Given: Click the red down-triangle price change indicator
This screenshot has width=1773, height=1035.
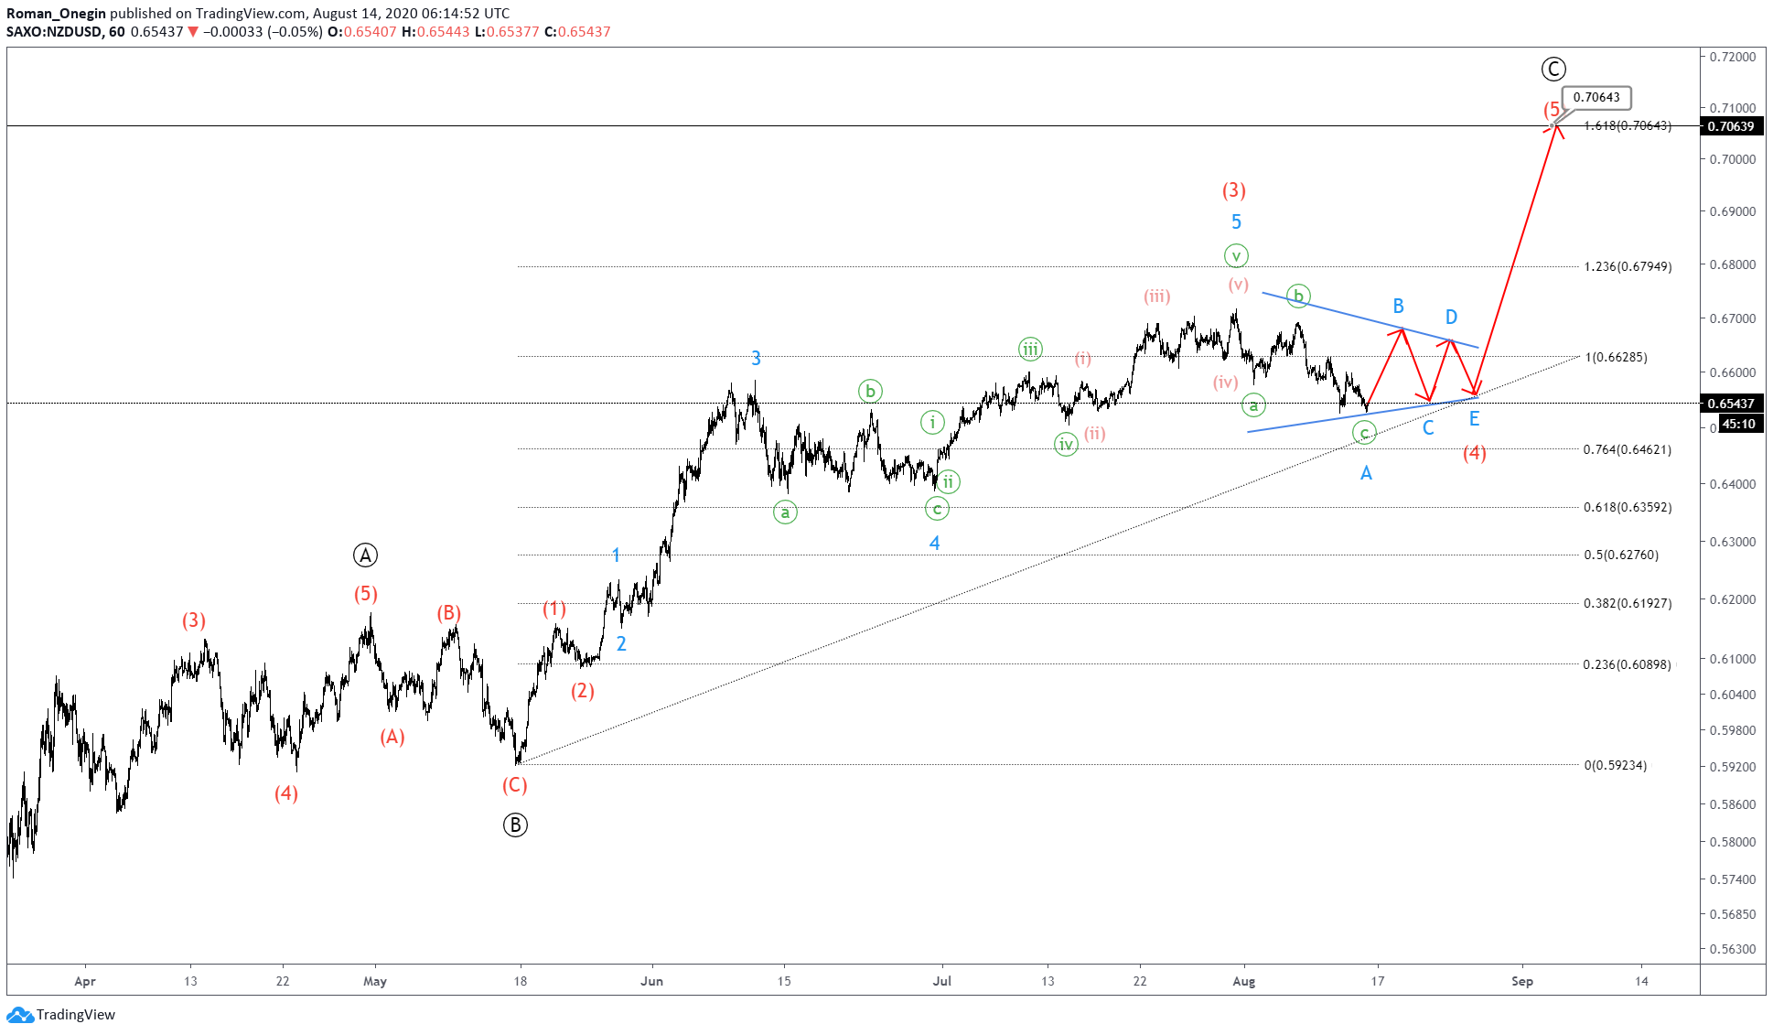Looking at the screenshot, I should tap(192, 32).
